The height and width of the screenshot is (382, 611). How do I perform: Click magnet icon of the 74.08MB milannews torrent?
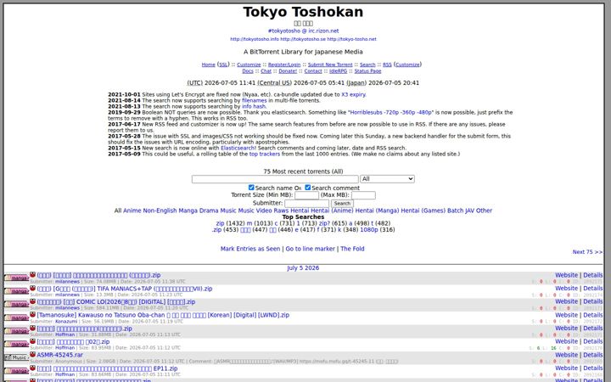tap(33, 274)
